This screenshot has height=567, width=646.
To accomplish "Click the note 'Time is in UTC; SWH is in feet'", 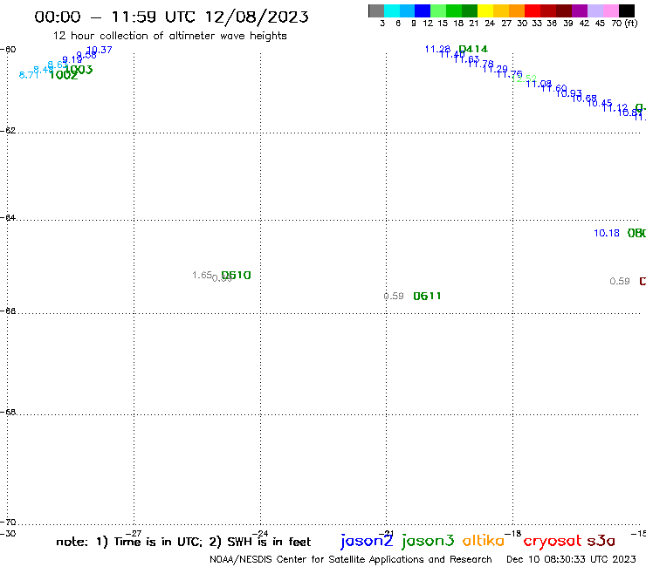I will tap(183, 542).
